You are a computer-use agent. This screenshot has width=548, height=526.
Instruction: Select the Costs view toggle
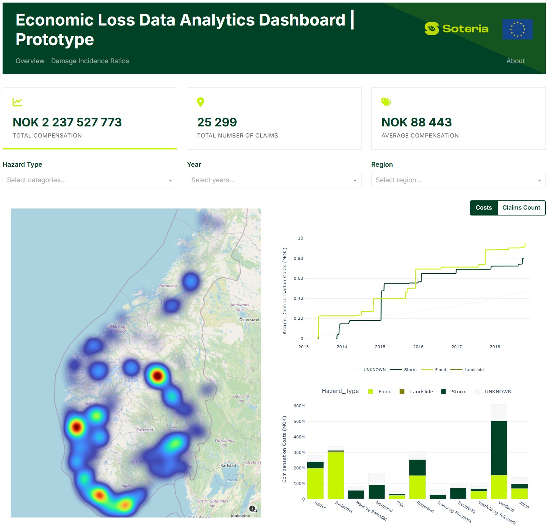pyautogui.click(x=484, y=208)
